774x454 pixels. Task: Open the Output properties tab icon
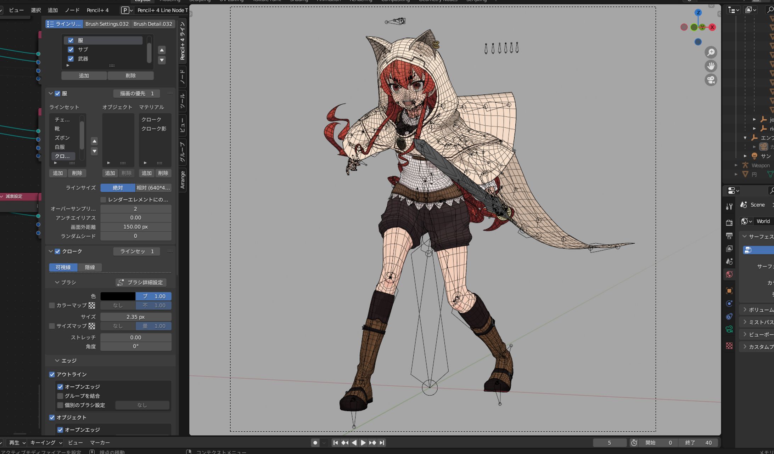pos(729,236)
